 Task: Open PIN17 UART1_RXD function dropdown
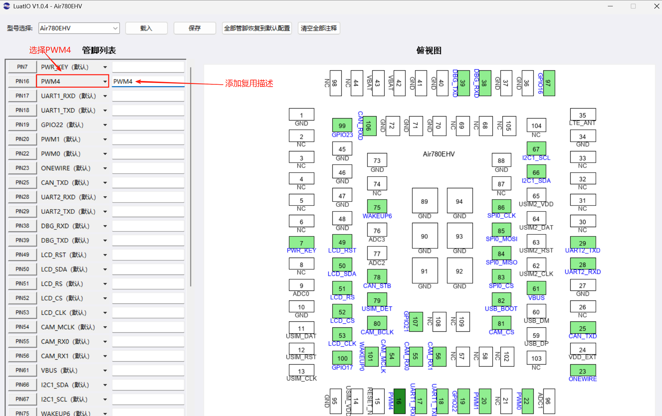click(x=72, y=96)
